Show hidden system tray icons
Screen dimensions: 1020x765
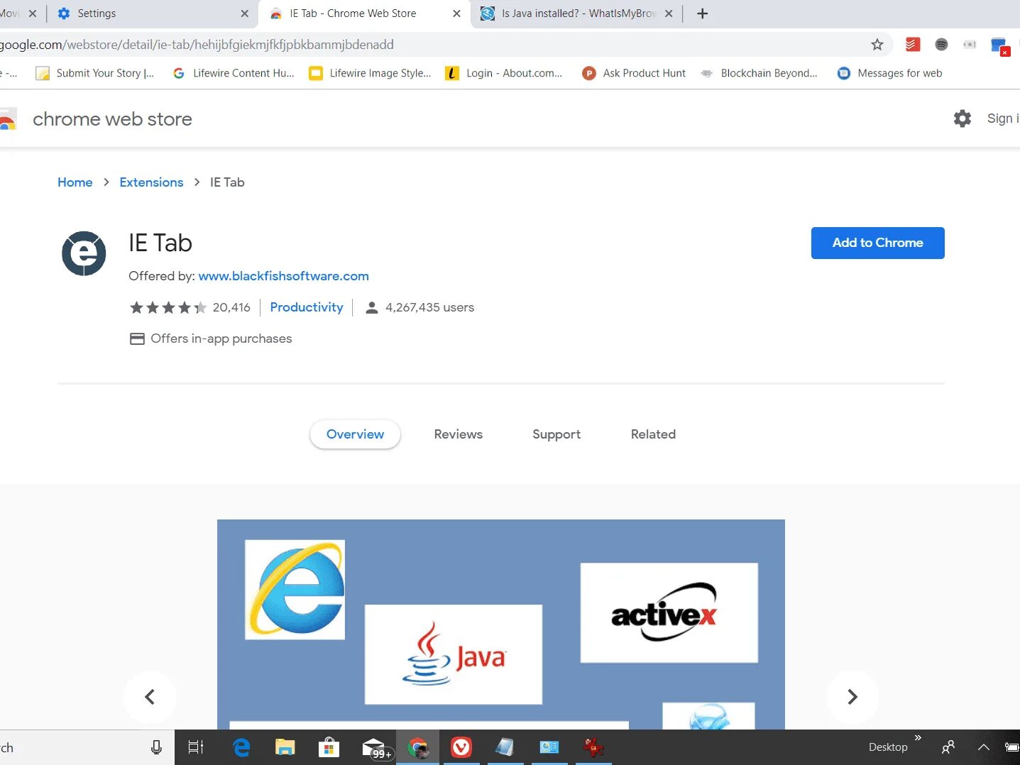coord(984,747)
